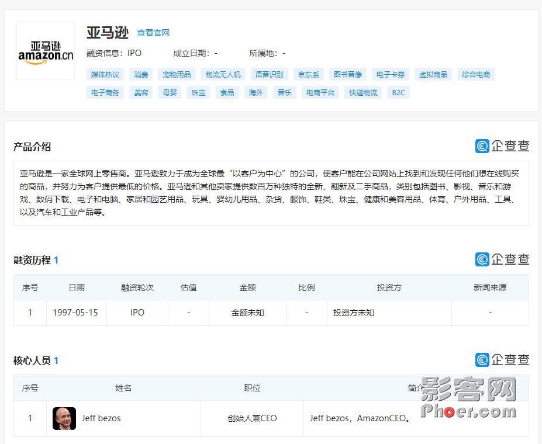The height and width of the screenshot is (444, 542).
Task: Select the 海外 tag
Action: coord(256,92)
